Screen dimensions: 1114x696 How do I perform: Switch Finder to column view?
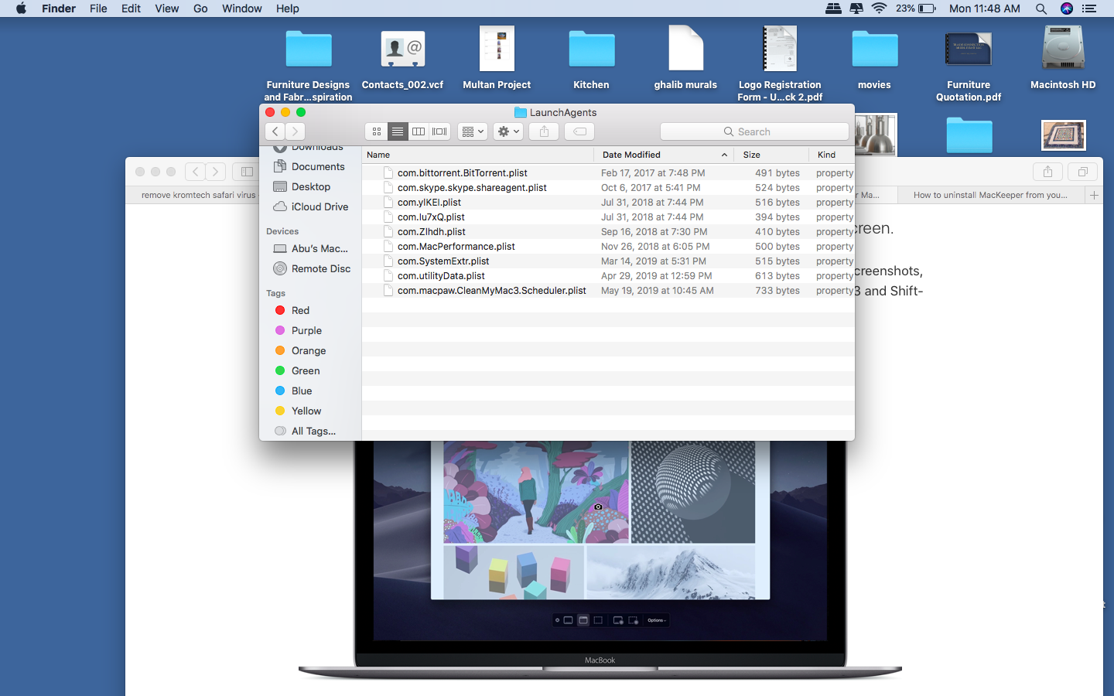(x=419, y=131)
